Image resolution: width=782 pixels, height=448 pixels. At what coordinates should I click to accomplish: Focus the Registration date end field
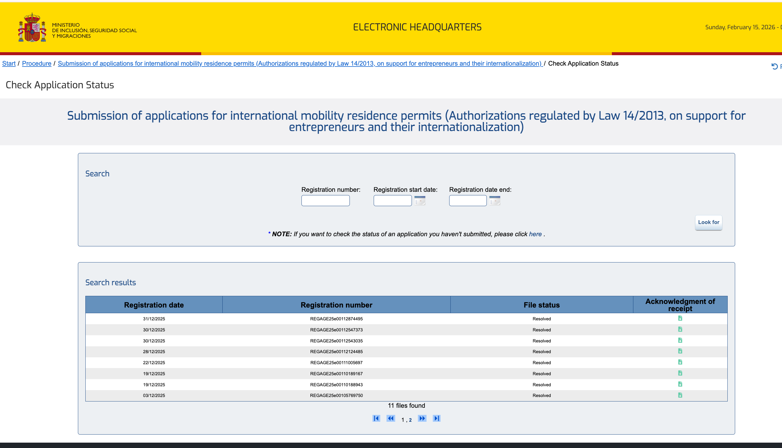pos(468,201)
